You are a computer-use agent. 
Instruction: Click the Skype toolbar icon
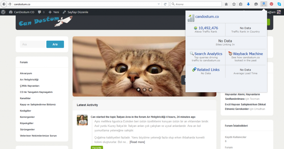(x=279, y=4)
